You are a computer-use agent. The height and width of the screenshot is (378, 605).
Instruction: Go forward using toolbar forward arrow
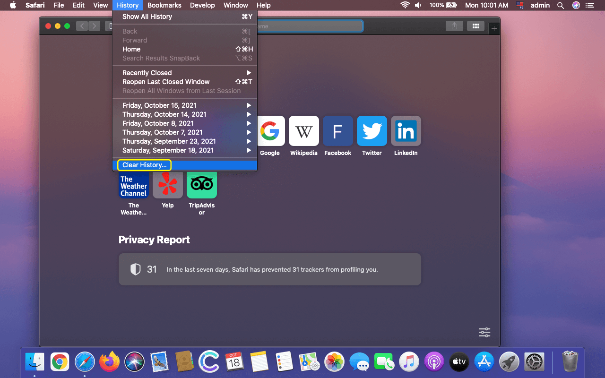(x=95, y=26)
